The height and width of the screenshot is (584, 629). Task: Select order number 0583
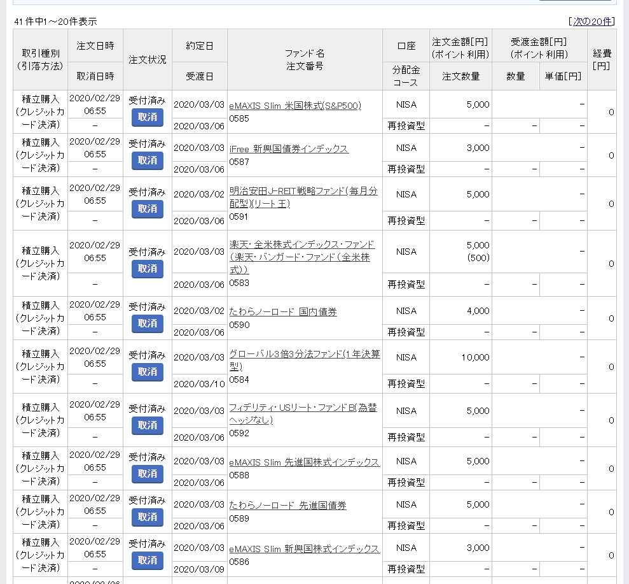[239, 283]
